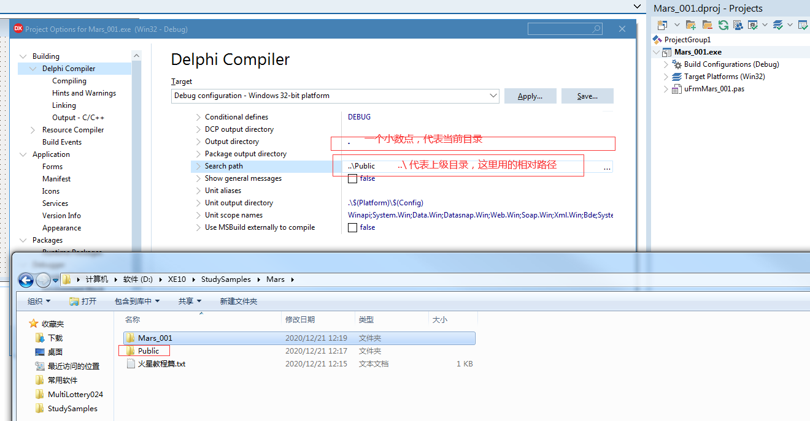The image size is (810, 421).
Task: Click the build configuration activate icon with gear
Action: [753, 25]
